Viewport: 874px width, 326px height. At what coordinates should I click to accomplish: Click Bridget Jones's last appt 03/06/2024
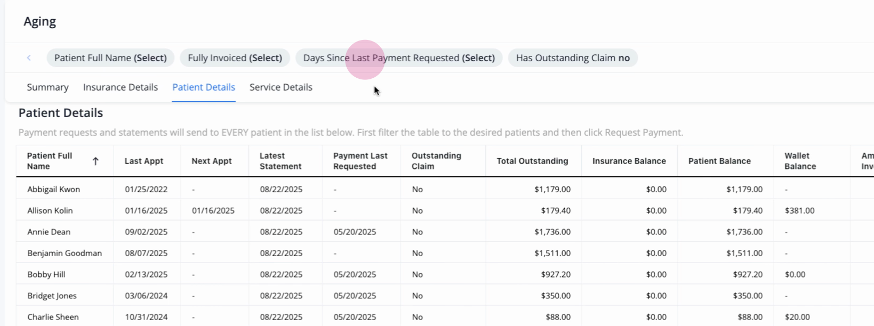tap(146, 296)
